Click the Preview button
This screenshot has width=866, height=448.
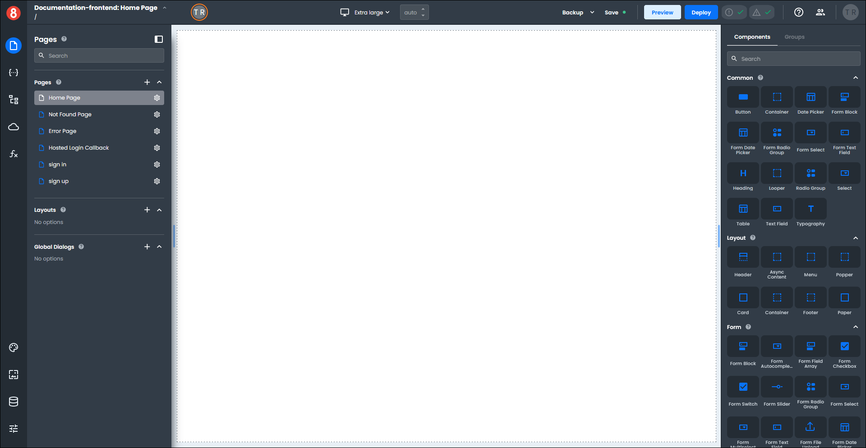tap(662, 13)
